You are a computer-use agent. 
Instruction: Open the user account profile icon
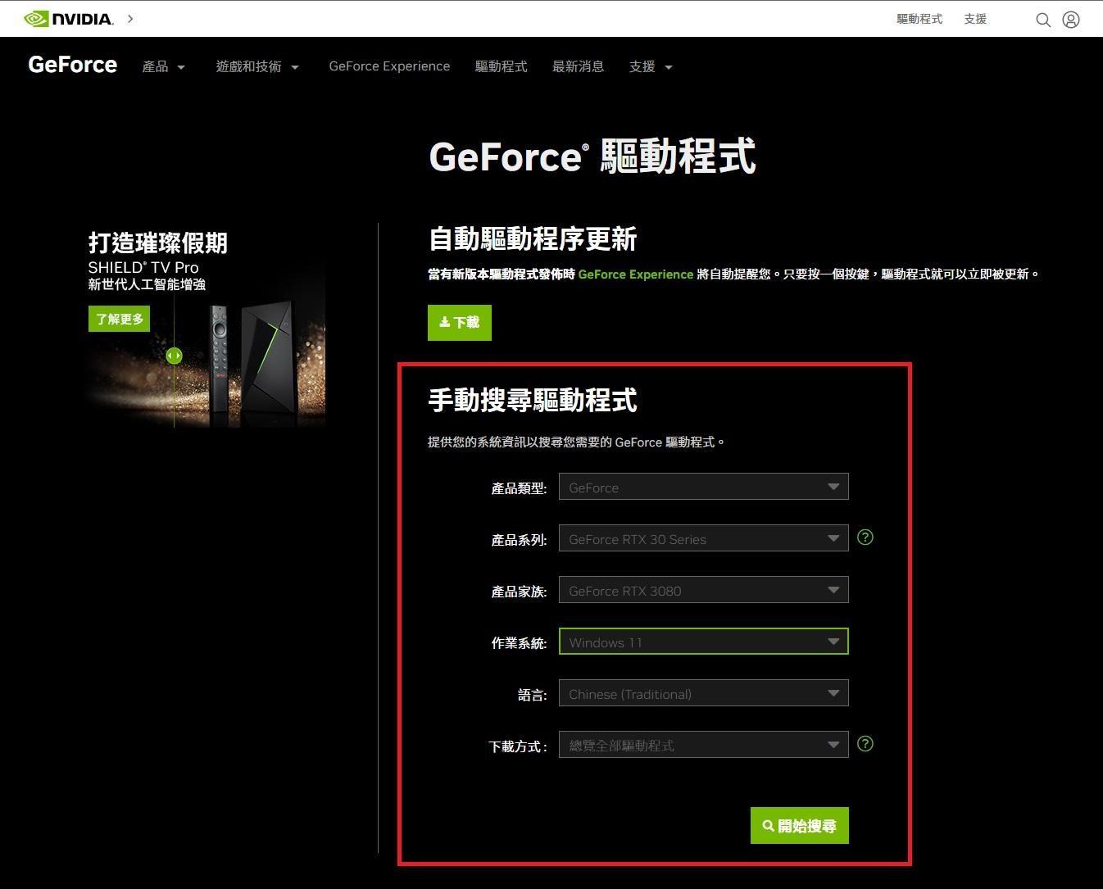tap(1071, 20)
